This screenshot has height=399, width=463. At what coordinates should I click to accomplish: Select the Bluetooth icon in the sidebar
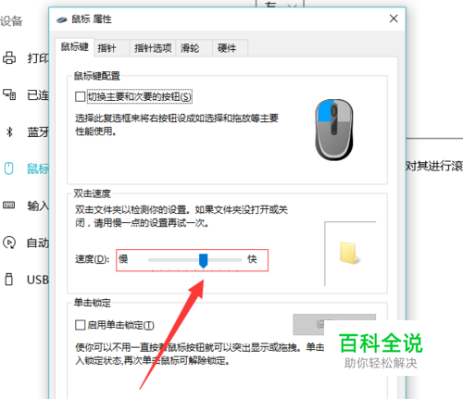[9, 131]
